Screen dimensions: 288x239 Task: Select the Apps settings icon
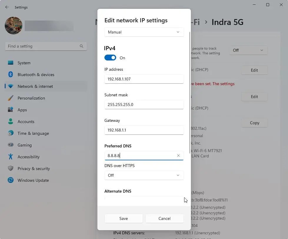(22, 110)
